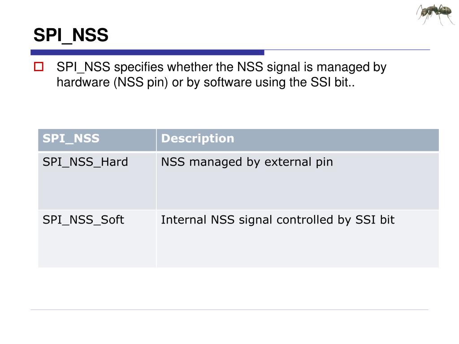459x344 pixels.
Task: Click the SPI_NSS_Soft table cell
Action: point(97,238)
